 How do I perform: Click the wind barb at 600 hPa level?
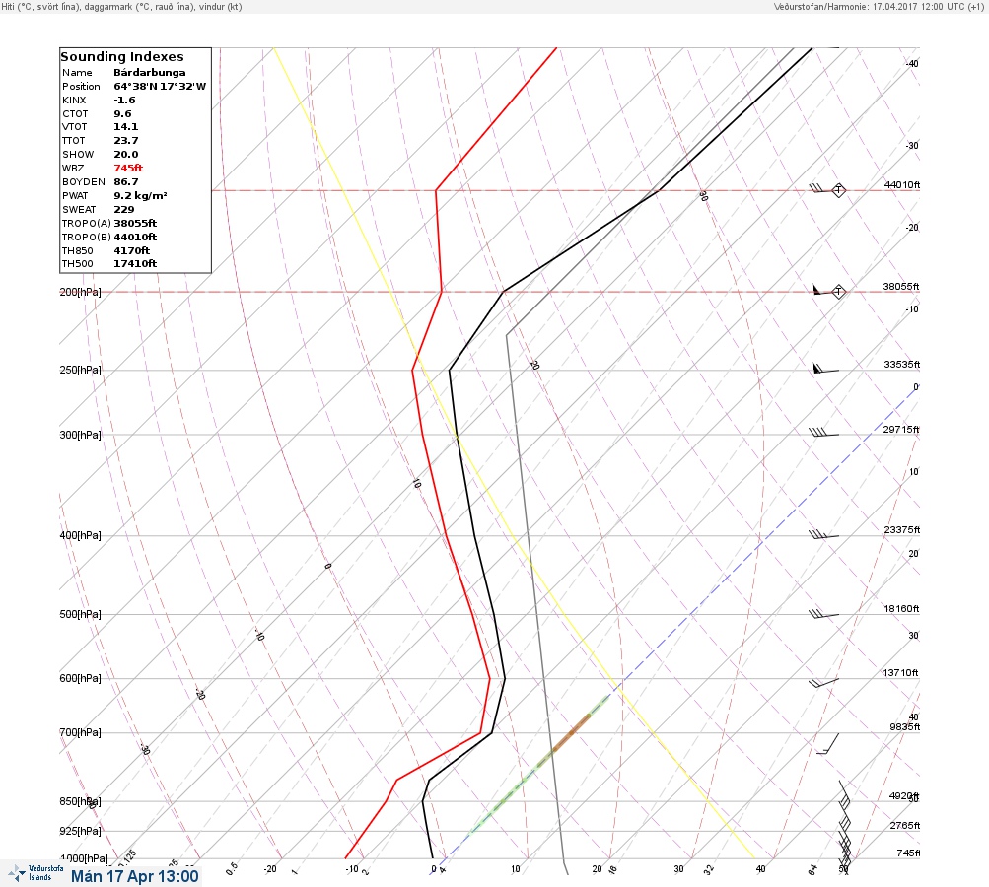tap(823, 682)
